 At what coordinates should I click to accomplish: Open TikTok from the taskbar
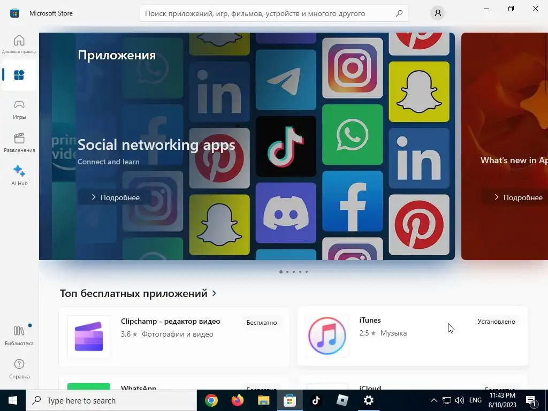(x=316, y=400)
